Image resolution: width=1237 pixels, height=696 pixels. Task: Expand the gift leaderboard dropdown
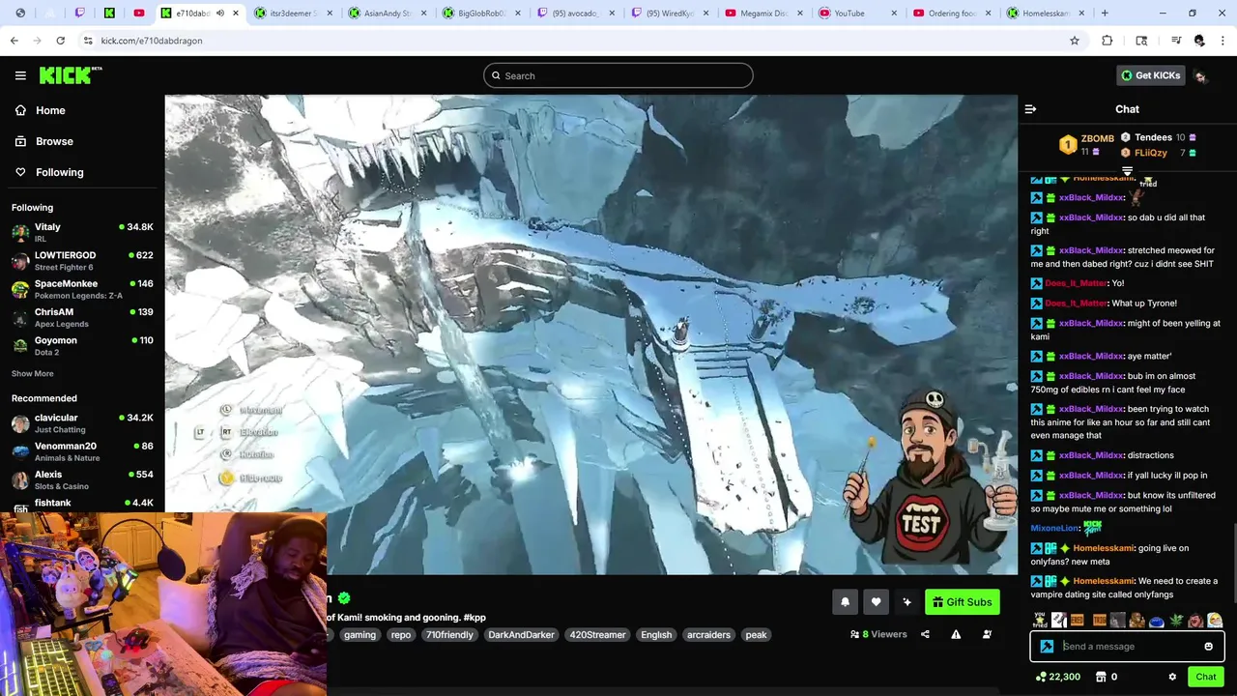(x=1127, y=171)
